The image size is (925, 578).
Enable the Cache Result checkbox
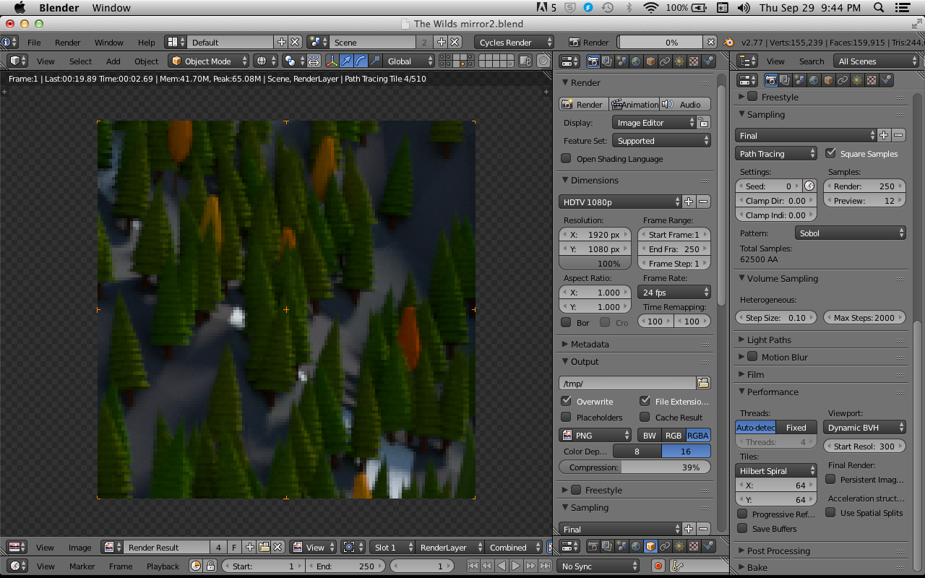pos(645,417)
